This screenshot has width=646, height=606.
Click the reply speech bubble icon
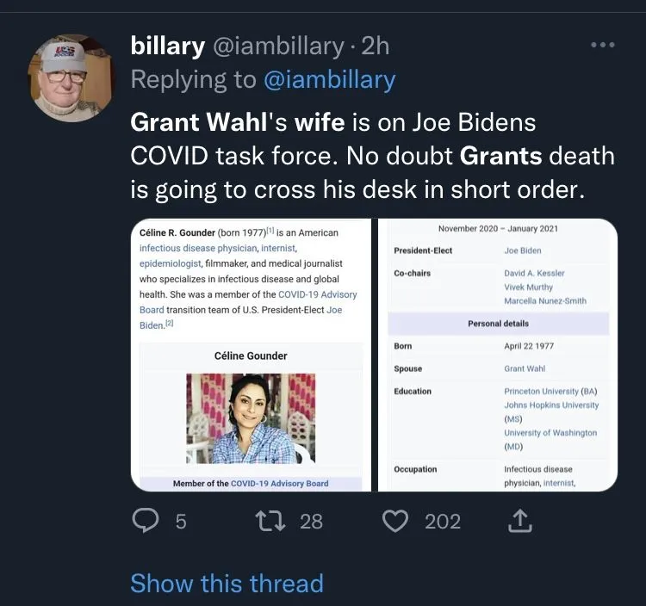146,521
